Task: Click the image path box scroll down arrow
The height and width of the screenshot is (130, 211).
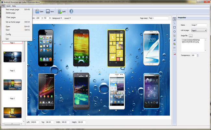Action: coord(205,50)
